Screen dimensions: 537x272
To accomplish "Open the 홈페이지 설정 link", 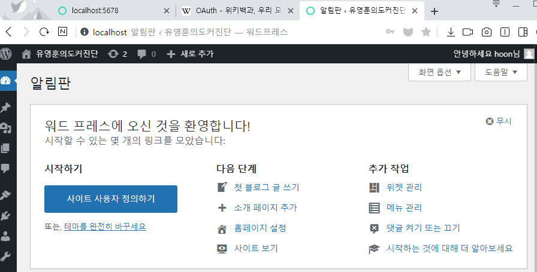I will 260,228.
